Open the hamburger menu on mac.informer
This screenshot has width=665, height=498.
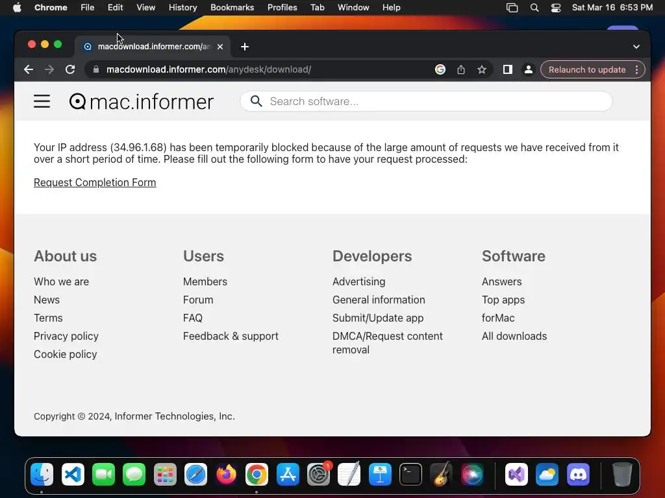[x=42, y=101]
